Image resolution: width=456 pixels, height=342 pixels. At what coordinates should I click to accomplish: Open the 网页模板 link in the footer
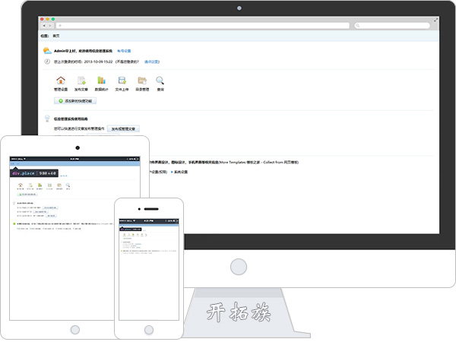(x=290, y=163)
